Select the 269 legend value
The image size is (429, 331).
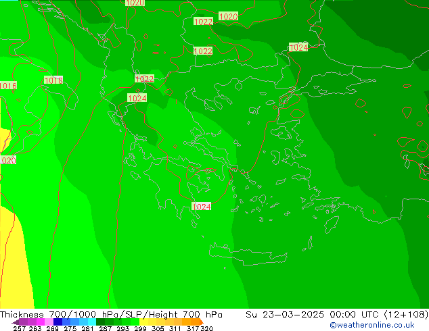[52, 328]
